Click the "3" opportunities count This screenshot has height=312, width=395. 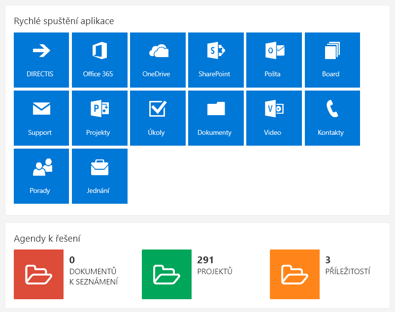click(328, 260)
